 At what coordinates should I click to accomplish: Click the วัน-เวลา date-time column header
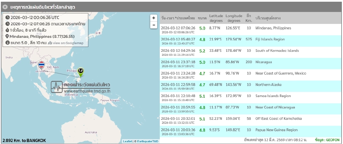click(x=178, y=18)
